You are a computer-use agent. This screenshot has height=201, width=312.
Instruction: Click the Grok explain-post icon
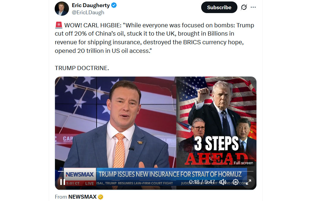click(244, 7)
